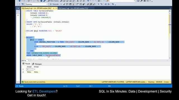Toggle IntelliSense enabled icon
Viewport: 179px width, 100px height.
tap(73, 4)
